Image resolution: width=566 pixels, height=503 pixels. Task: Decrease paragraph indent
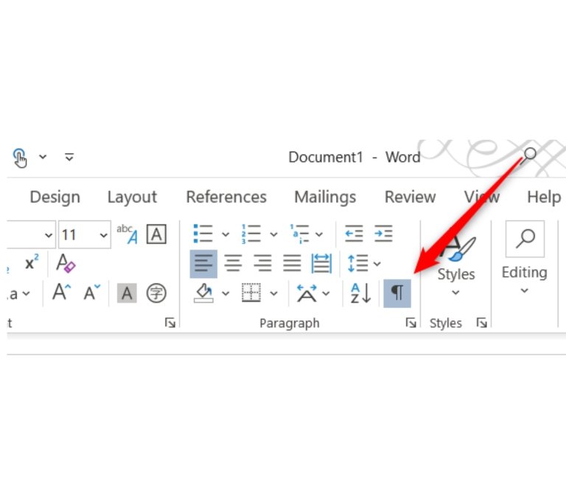click(x=354, y=233)
